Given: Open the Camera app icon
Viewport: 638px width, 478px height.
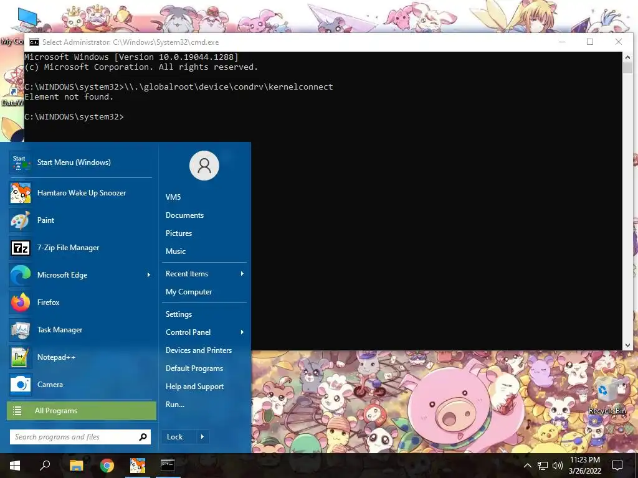Looking at the screenshot, I should pos(21,385).
